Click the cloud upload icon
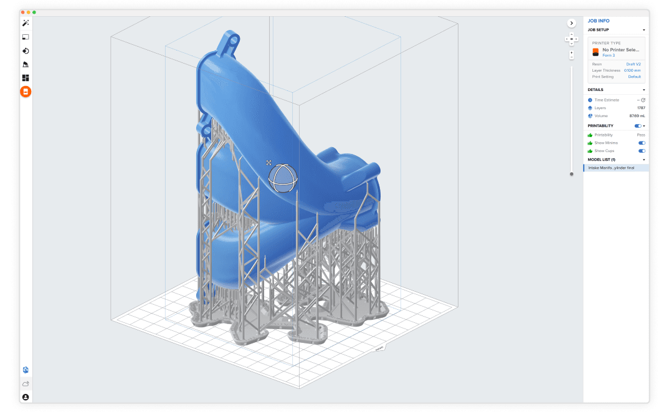The image size is (669, 412). coord(26,384)
